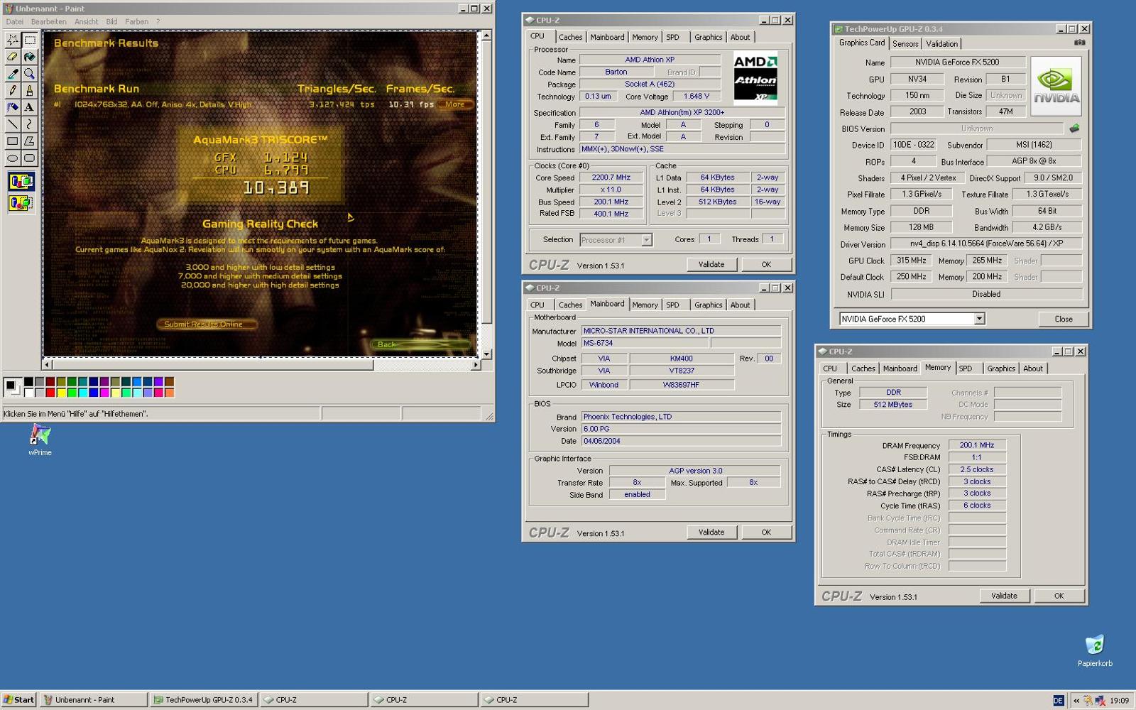Click the GPU Name field NVIDIA GeForce FX 5200
The image size is (1136, 710).
[x=957, y=62]
